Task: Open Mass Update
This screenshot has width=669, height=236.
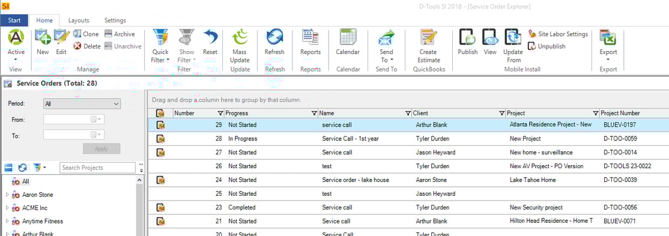Action: [x=240, y=46]
